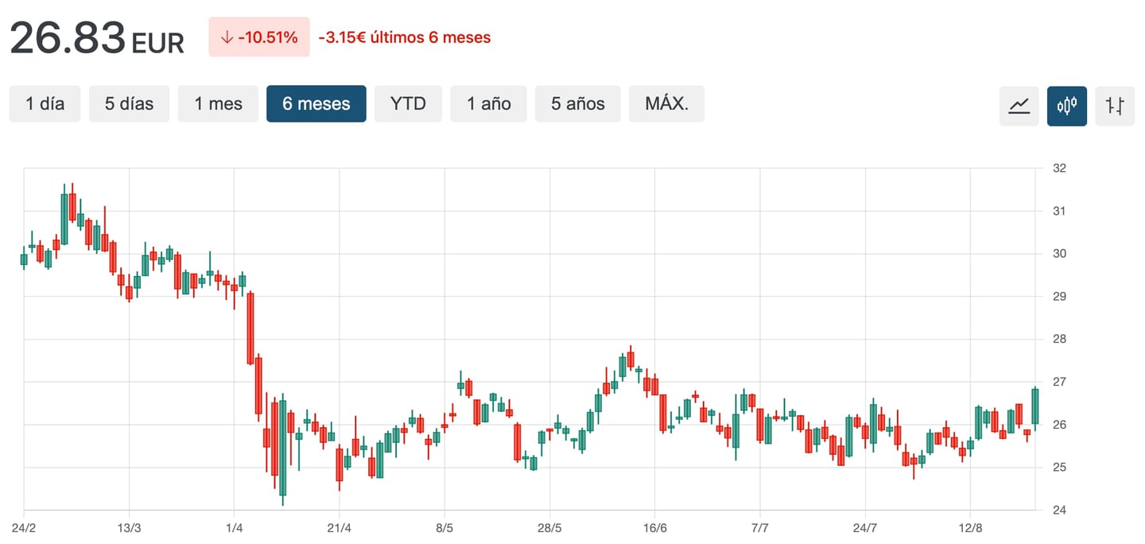The height and width of the screenshot is (544, 1145).
Task: Click the "-3.15€ últimos 6 meses" text
Action: (404, 37)
